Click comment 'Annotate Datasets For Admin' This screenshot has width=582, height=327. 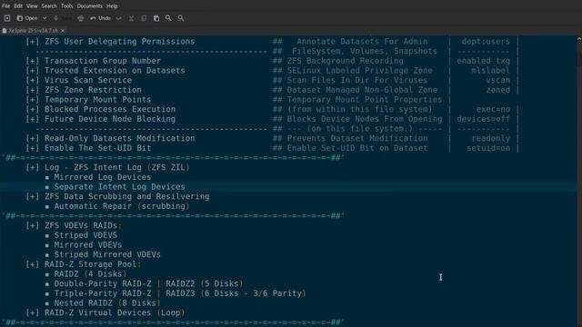[x=362, y=41]
